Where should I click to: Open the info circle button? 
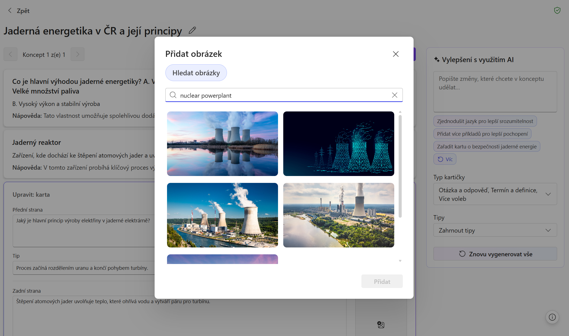[552, 317]
